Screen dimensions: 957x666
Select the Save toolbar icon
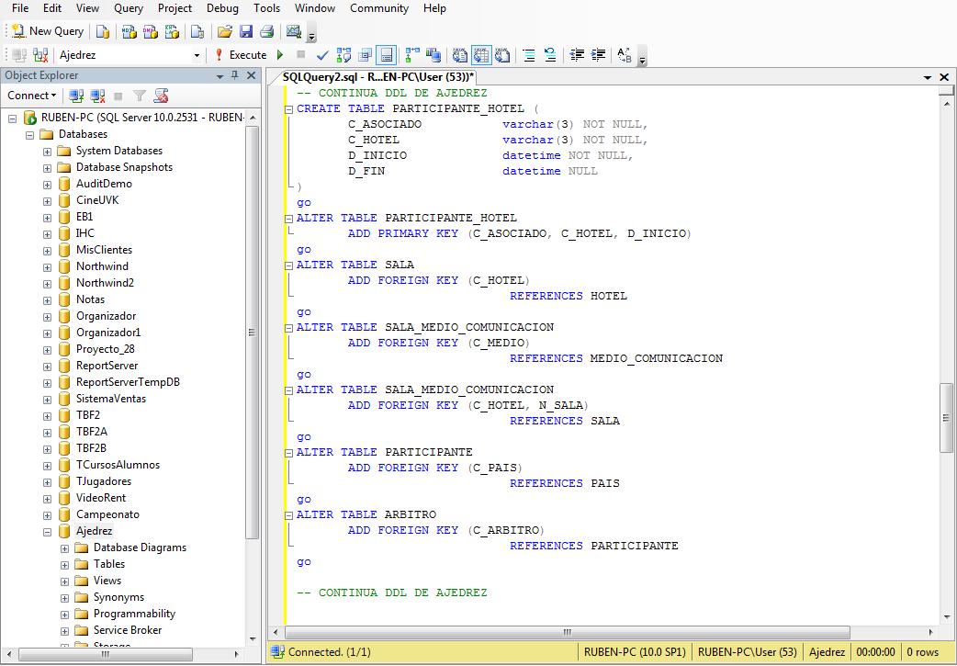(247, 30)
